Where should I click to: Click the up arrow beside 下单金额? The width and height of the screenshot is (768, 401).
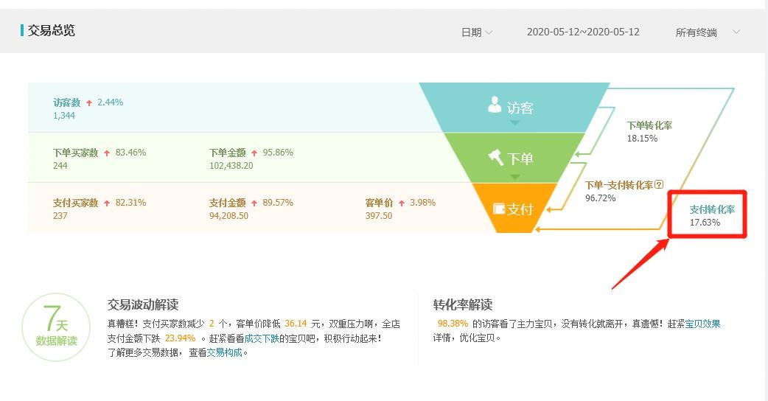pyautogui.click(x=254, y=153)
